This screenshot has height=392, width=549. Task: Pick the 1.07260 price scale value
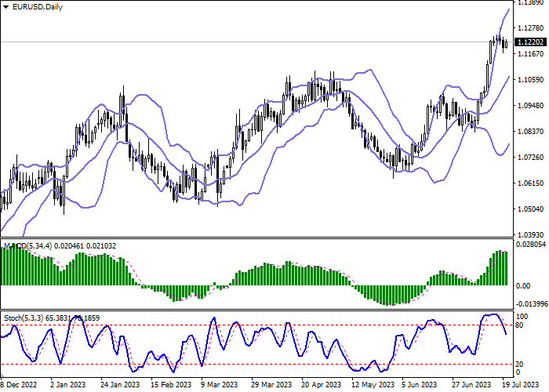(530, 157)
